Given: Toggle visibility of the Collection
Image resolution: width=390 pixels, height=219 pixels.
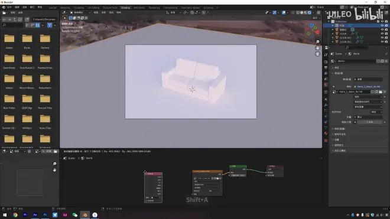Looking at the screenshot, I should tap(382, 21).
